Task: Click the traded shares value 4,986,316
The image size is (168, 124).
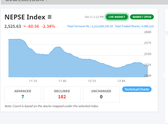Action: pos(148,26)
